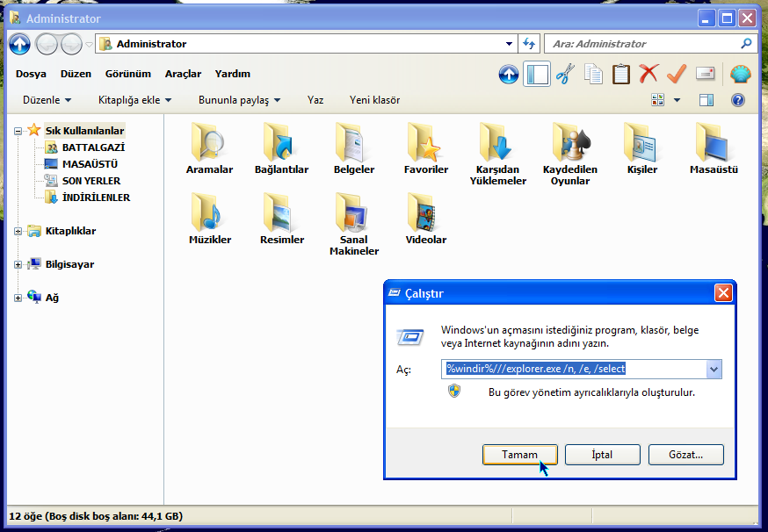
Task: Select Bilgisayar in the navigation tree
Action: [69, 264]
